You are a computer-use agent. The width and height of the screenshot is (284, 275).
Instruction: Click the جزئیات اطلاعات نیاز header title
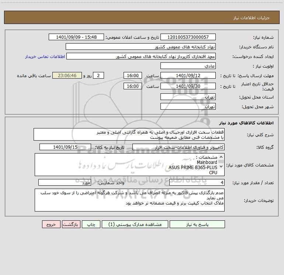(252, 18)
